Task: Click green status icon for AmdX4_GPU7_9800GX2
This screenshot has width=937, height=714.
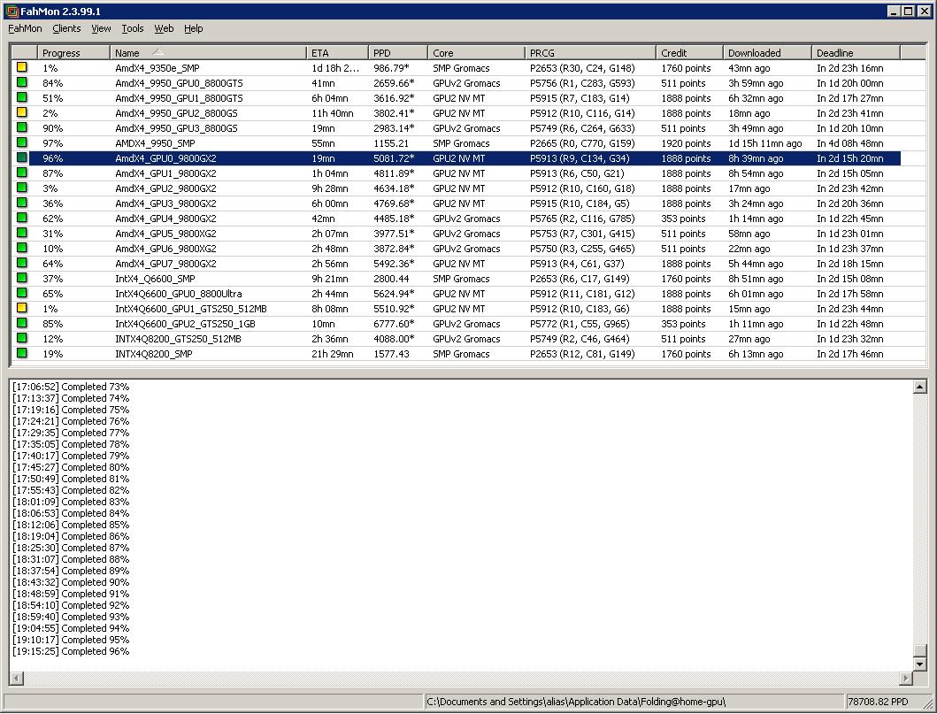Action: (22, 263)
